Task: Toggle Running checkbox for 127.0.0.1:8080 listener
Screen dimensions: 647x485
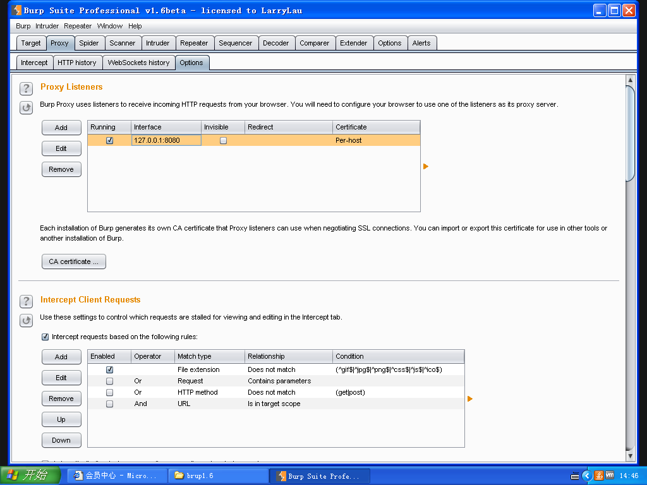Action: [109, 140]
